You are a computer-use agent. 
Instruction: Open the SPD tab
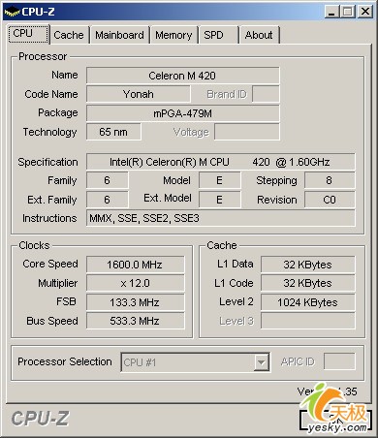(x=218, y=35)
